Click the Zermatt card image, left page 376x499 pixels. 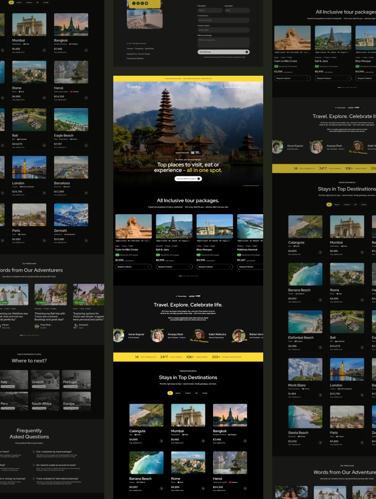click(71, 215)
